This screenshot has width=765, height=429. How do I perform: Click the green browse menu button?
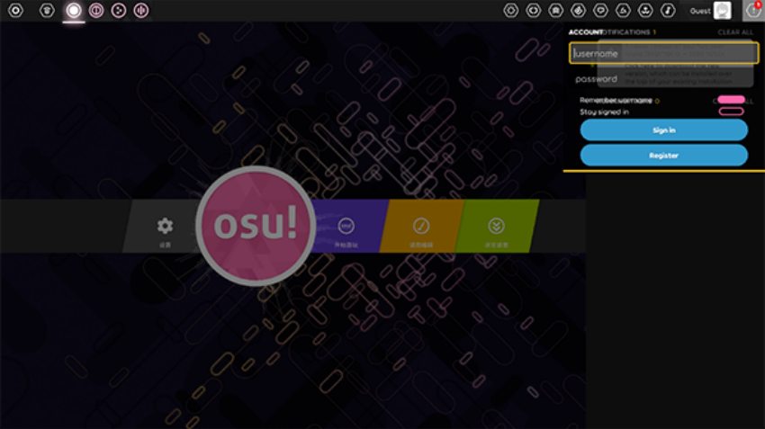(x=497, y=227)
